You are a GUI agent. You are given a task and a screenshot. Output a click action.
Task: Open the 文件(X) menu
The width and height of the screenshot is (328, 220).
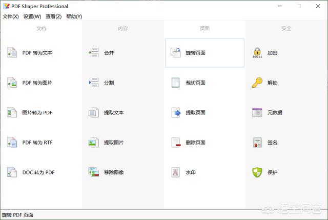tap(11, 16)
